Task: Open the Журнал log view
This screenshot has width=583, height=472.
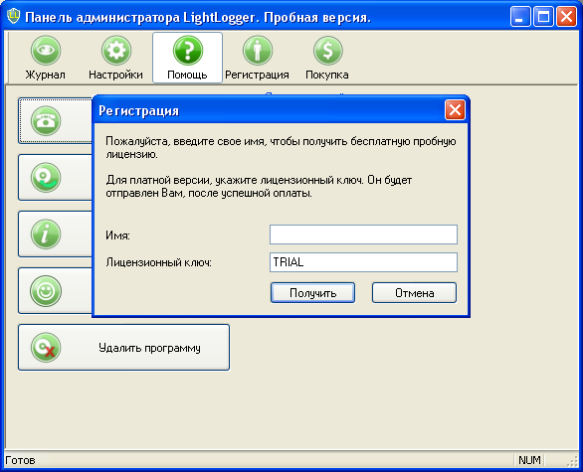Action: [46, 58]
